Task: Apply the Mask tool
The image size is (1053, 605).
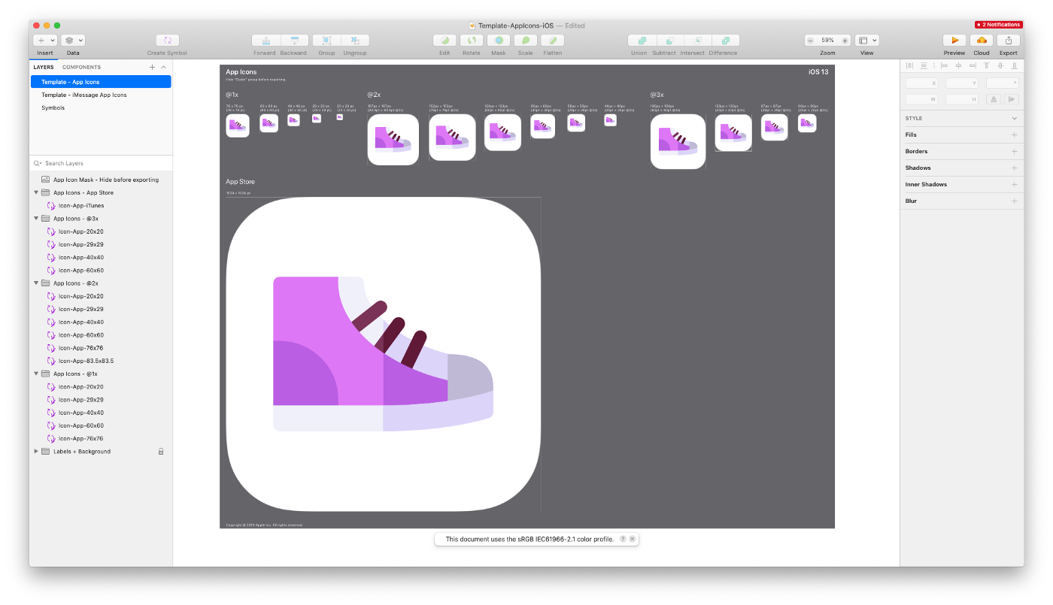Action: click(x=499, y=41)
